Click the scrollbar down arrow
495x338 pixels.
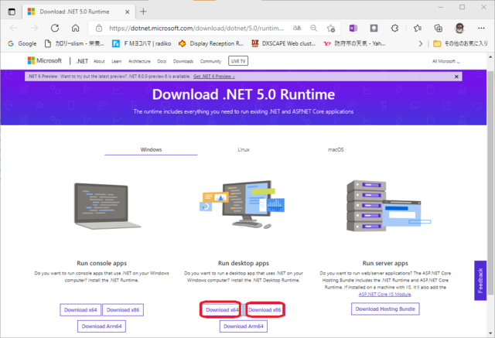490,333
